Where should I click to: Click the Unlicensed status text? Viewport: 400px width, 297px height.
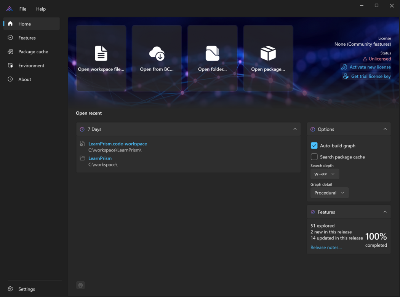pyautogui.click(x=379, y=59)
